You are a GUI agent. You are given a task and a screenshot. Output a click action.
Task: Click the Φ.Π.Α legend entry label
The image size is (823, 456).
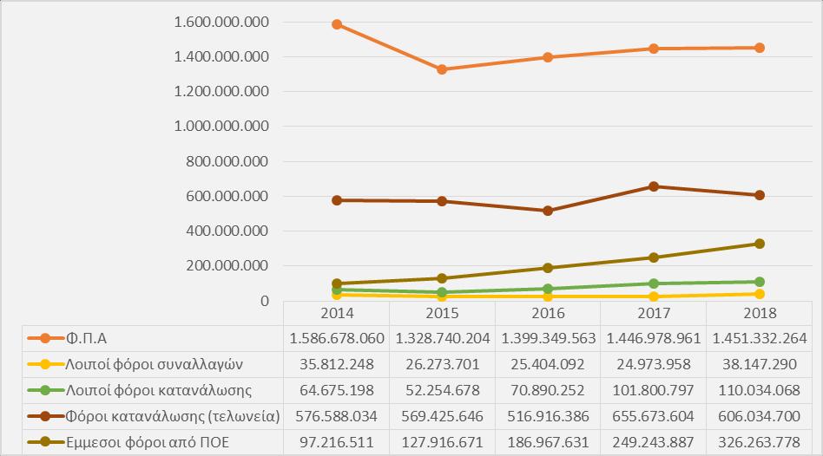(x=86, y=339)
